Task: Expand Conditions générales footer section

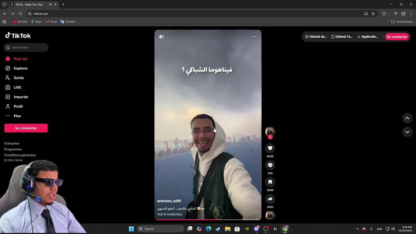Action: tap(20, 155)
